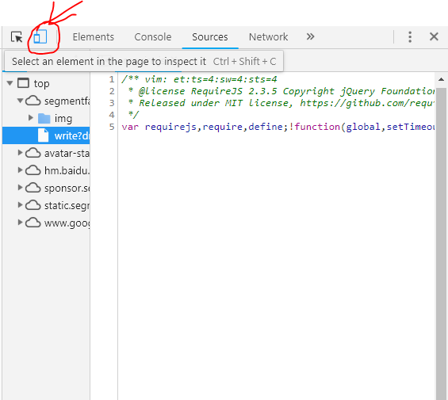Collapse the top frame tree node
The width and height of the screenshot is (448, 400).
(x=10, y=83)
